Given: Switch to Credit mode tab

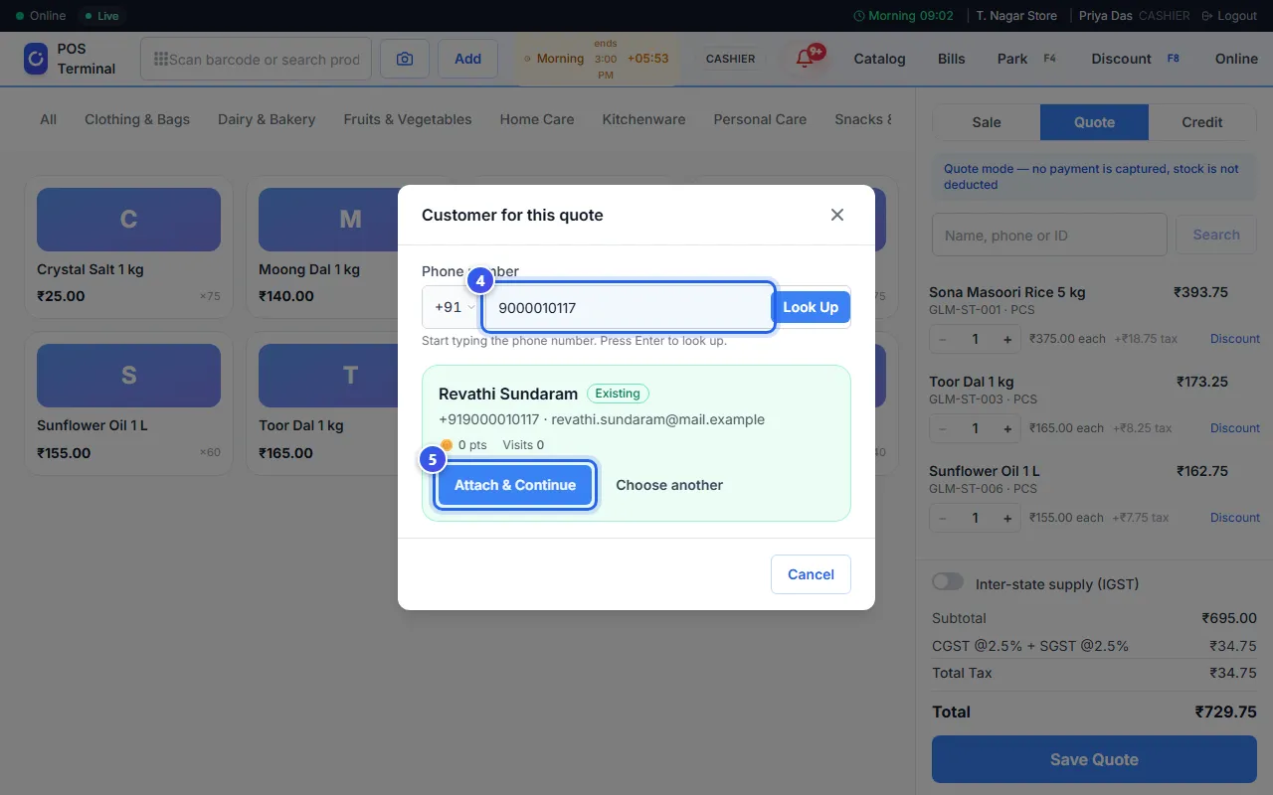Looking at the screenshot, I should click(x=1202, y=122).
